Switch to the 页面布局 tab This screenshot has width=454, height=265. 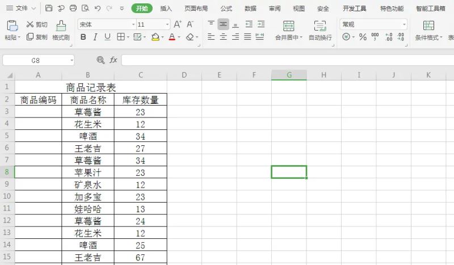point(196,9)
